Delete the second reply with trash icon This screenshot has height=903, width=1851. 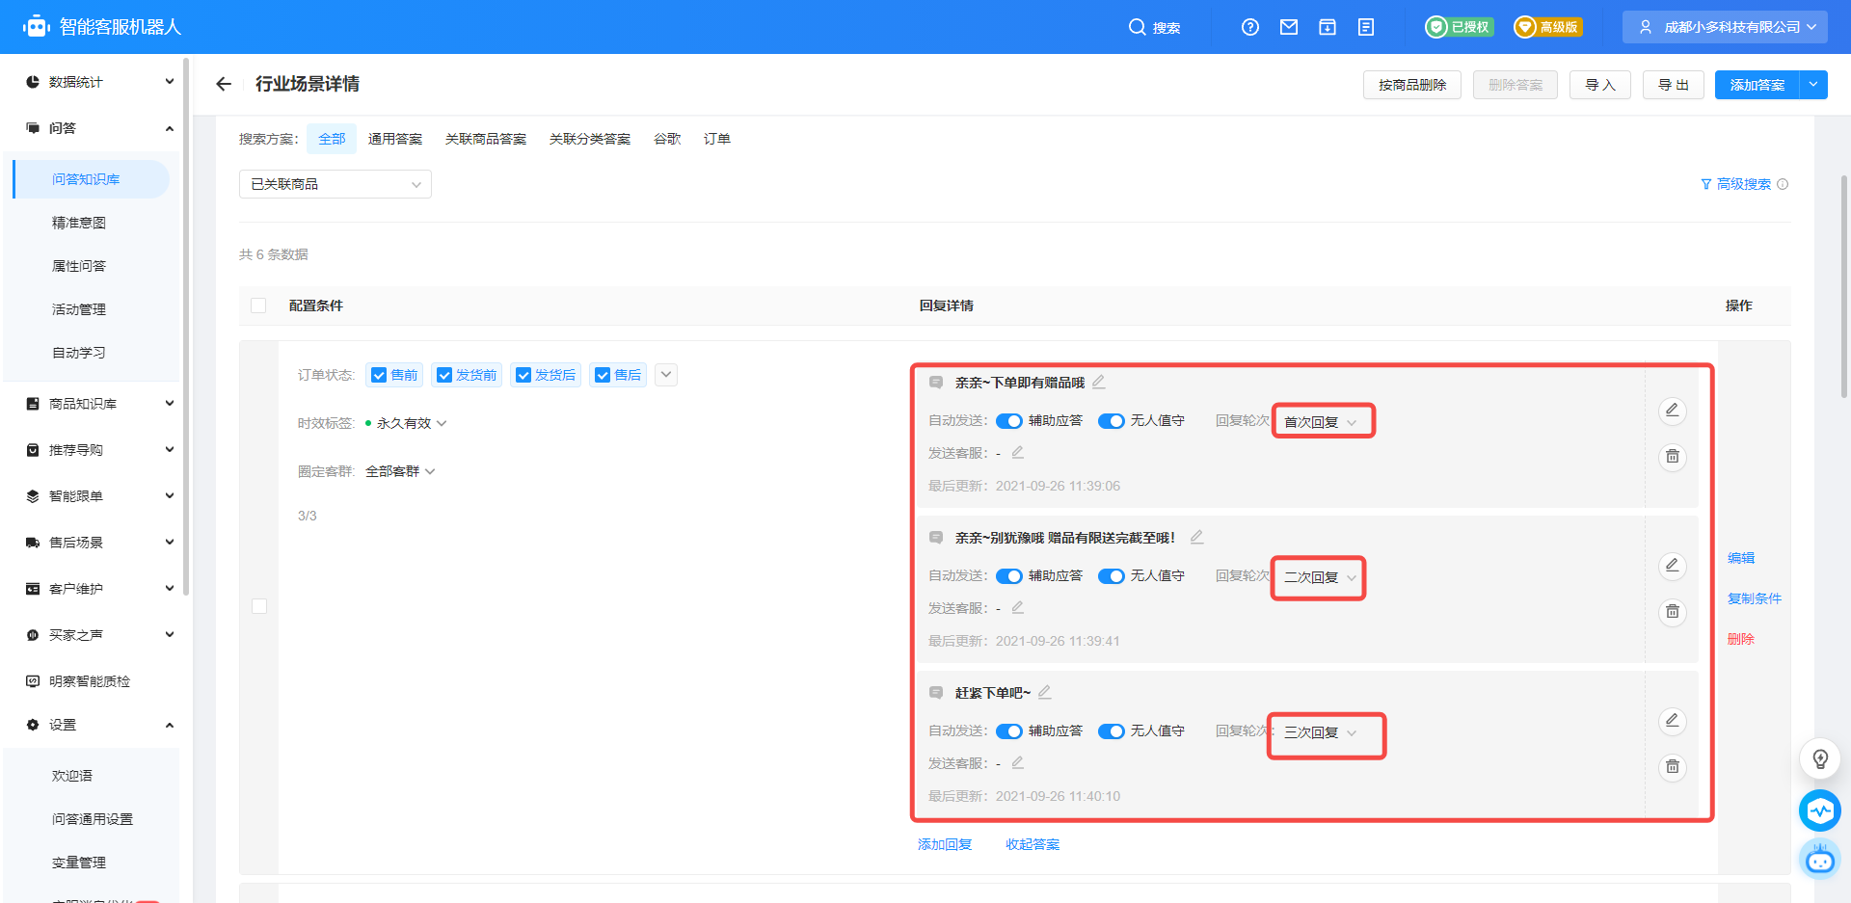click(x=1673, y=611)
